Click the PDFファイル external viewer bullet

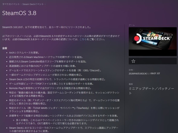51,84
